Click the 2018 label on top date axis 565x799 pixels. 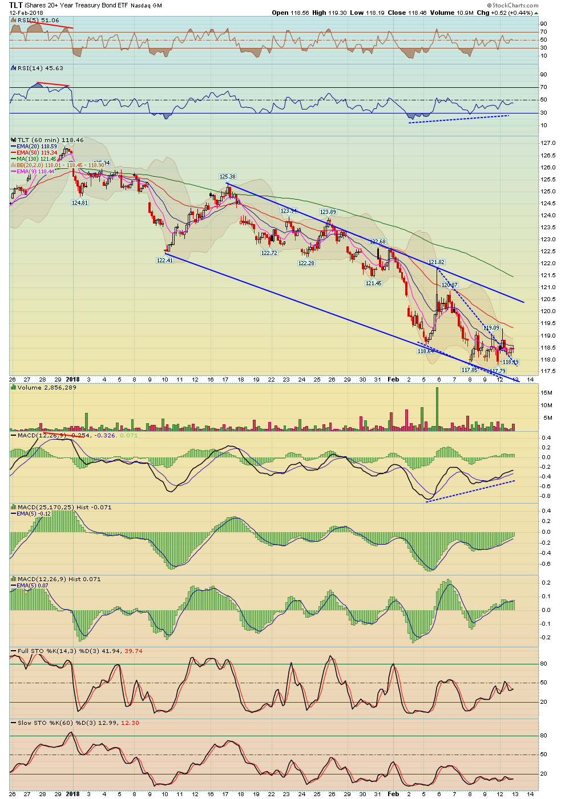73,379
